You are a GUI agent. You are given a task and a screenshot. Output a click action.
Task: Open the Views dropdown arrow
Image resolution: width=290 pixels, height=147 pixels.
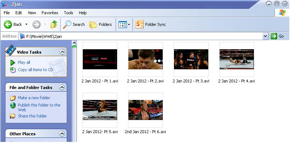[129, 24]
